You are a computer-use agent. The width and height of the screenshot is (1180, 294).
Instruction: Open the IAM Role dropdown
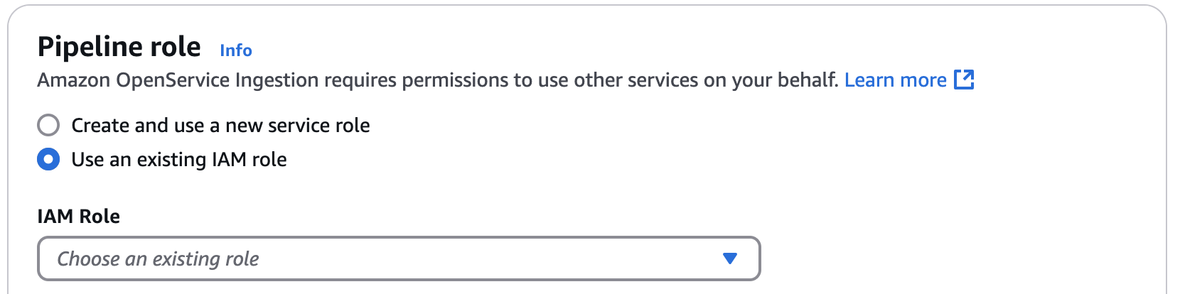coord(398,258)
